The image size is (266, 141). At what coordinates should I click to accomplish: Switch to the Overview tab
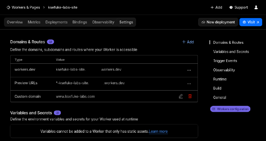point(15,22)
